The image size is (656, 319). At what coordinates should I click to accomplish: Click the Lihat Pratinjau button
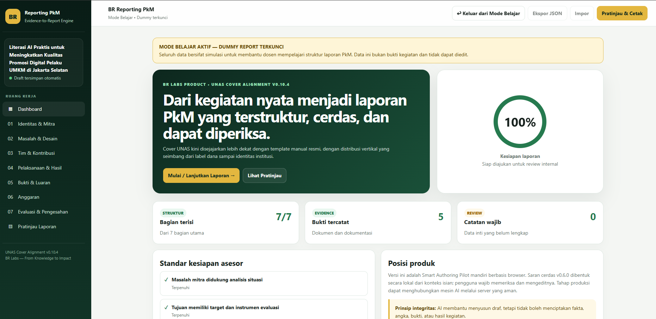(265, 176)
